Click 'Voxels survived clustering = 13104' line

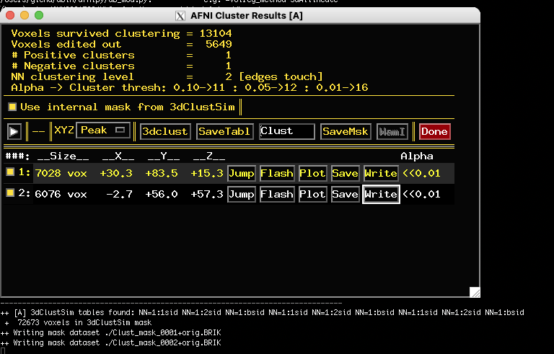[x=121, y=34]
